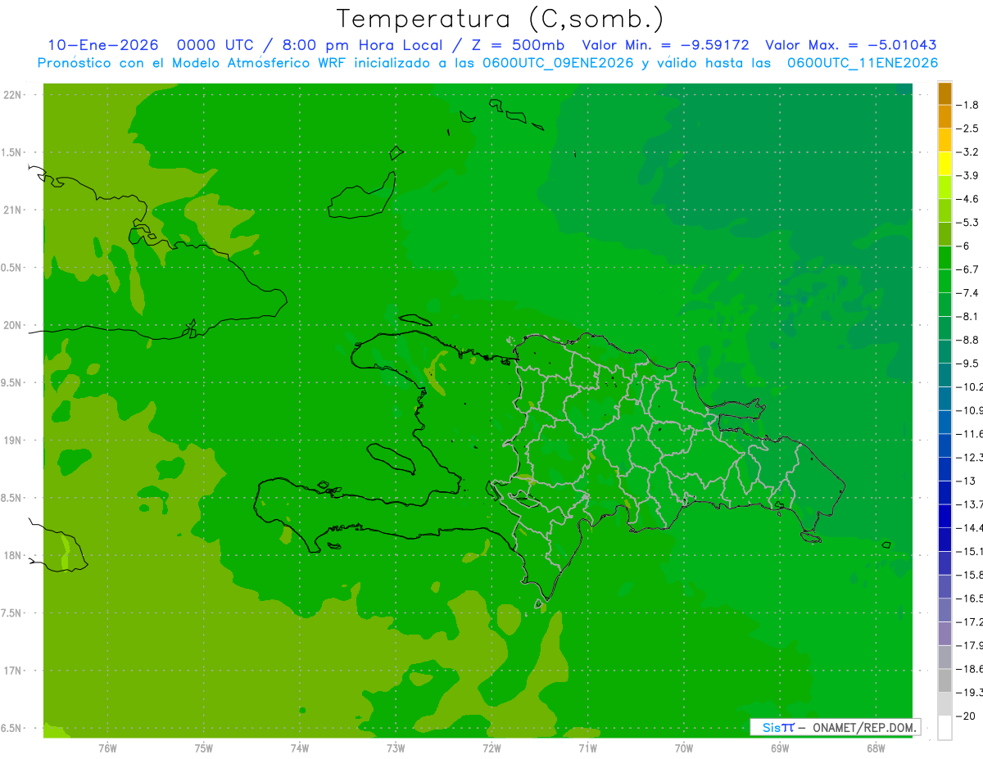
Task: Click the '-3.2' colorbar label
Action: [x=967, y=152]
